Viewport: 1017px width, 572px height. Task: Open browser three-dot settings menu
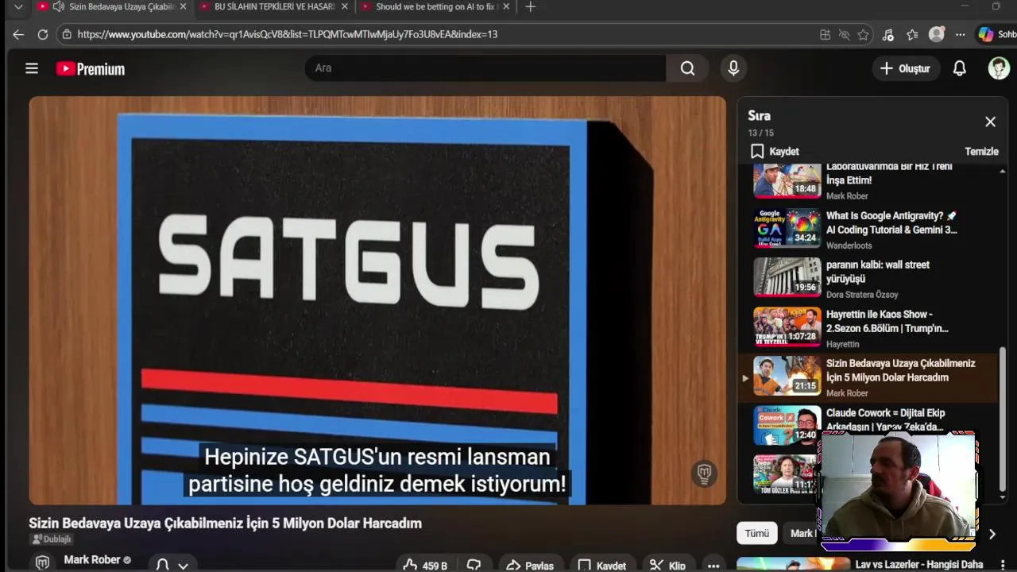960,34
